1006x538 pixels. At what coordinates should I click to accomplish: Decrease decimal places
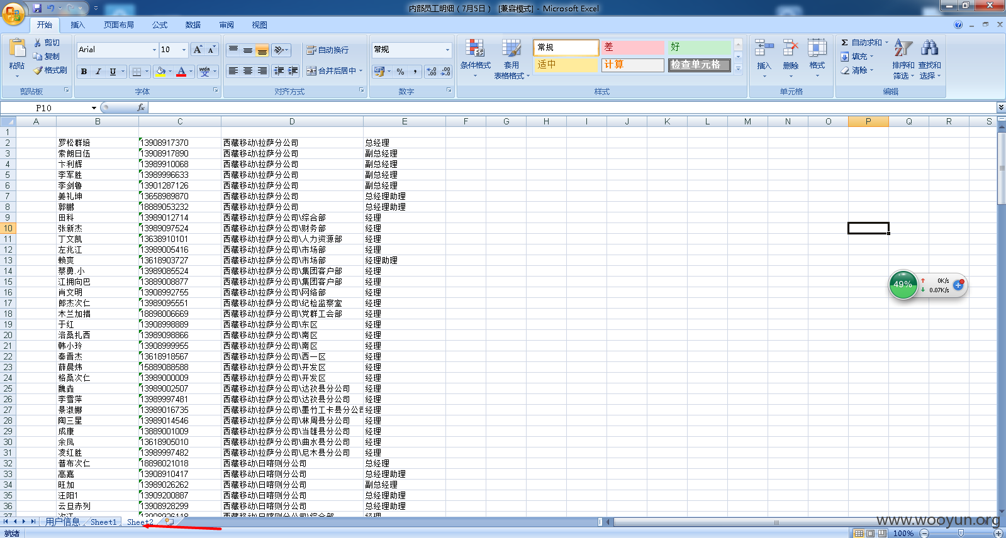coord(445,72)
